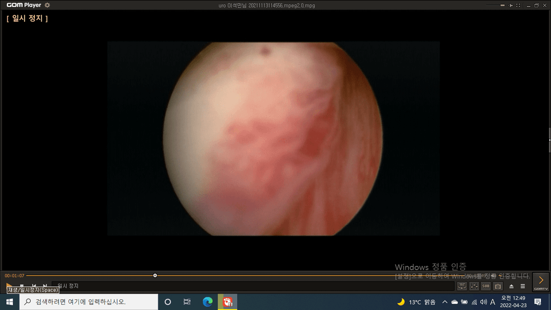Open the equalizer control panel
Viewport: 551px width, 310px height.
pos(474,286)
